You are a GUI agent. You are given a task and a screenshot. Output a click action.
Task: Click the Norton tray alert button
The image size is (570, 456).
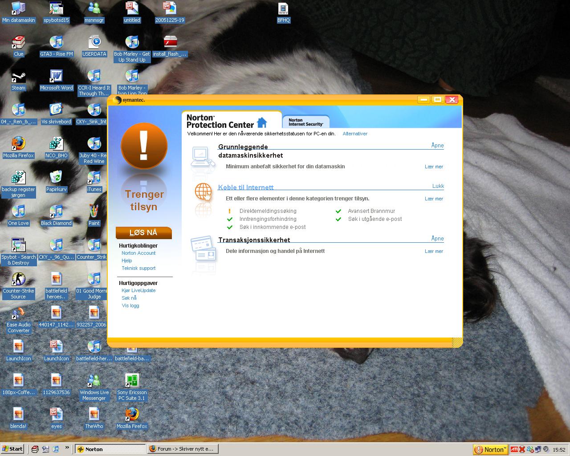(x=491, y=449)
